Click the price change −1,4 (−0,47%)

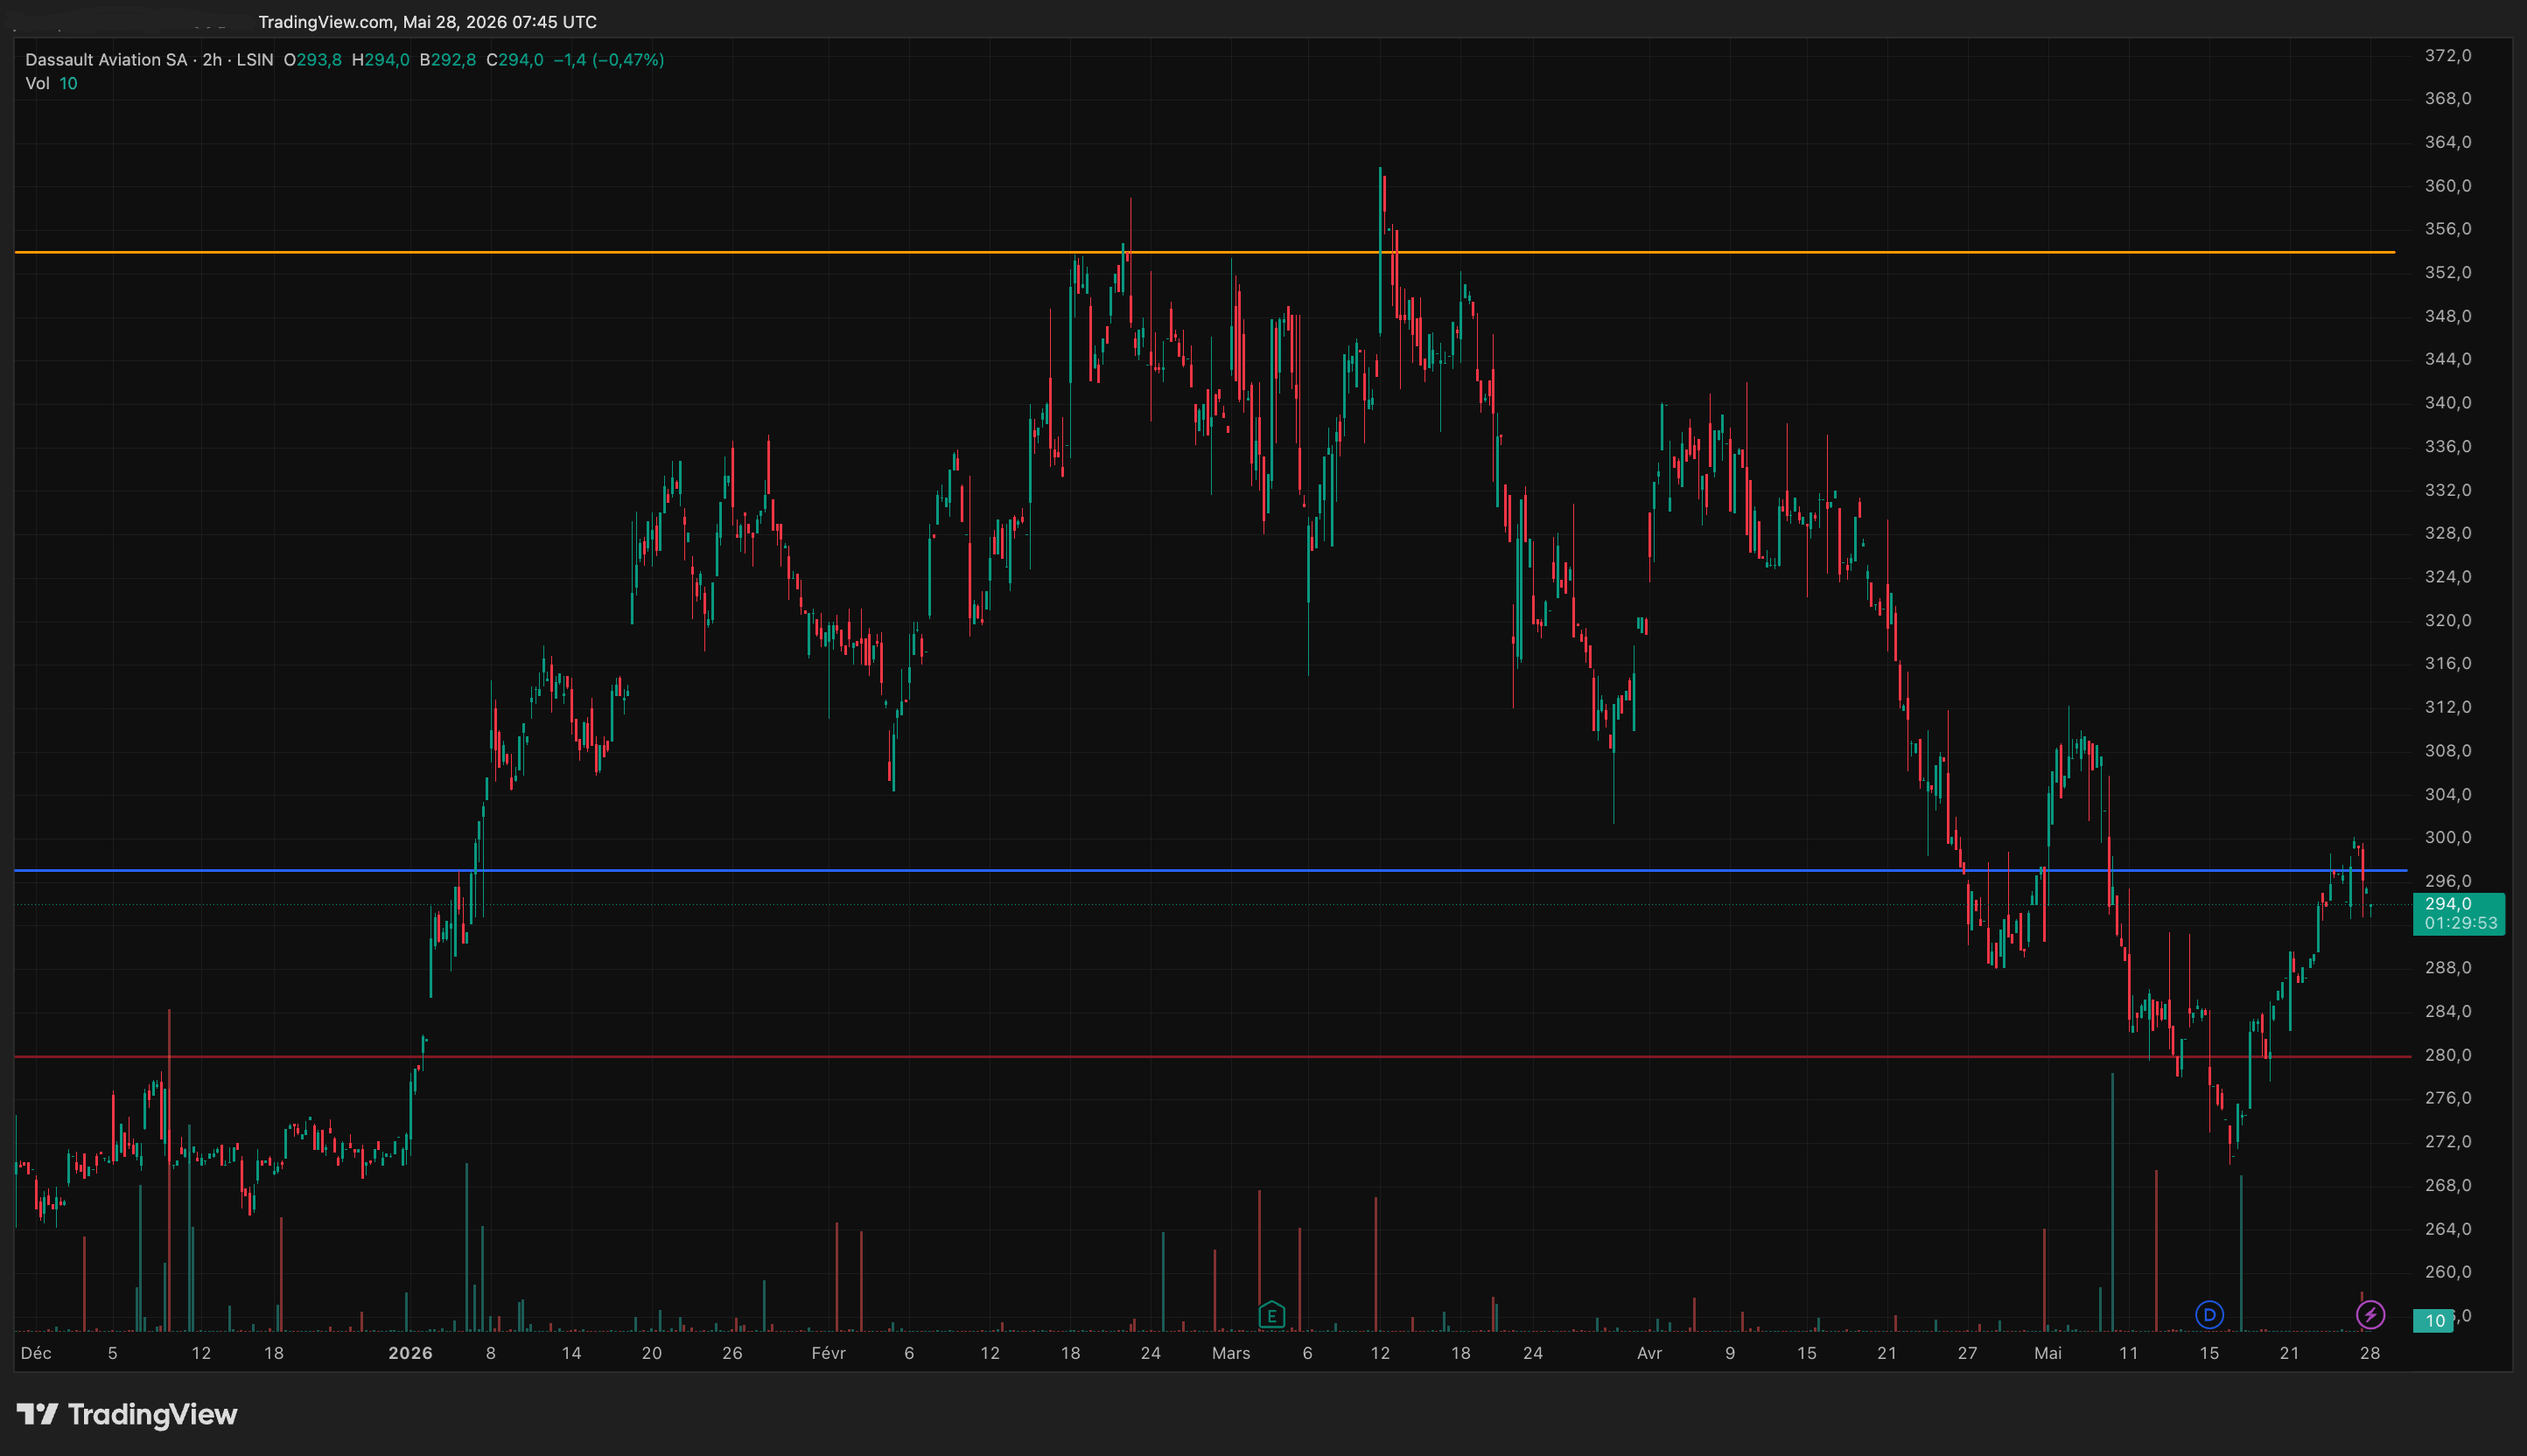[609, 60]
